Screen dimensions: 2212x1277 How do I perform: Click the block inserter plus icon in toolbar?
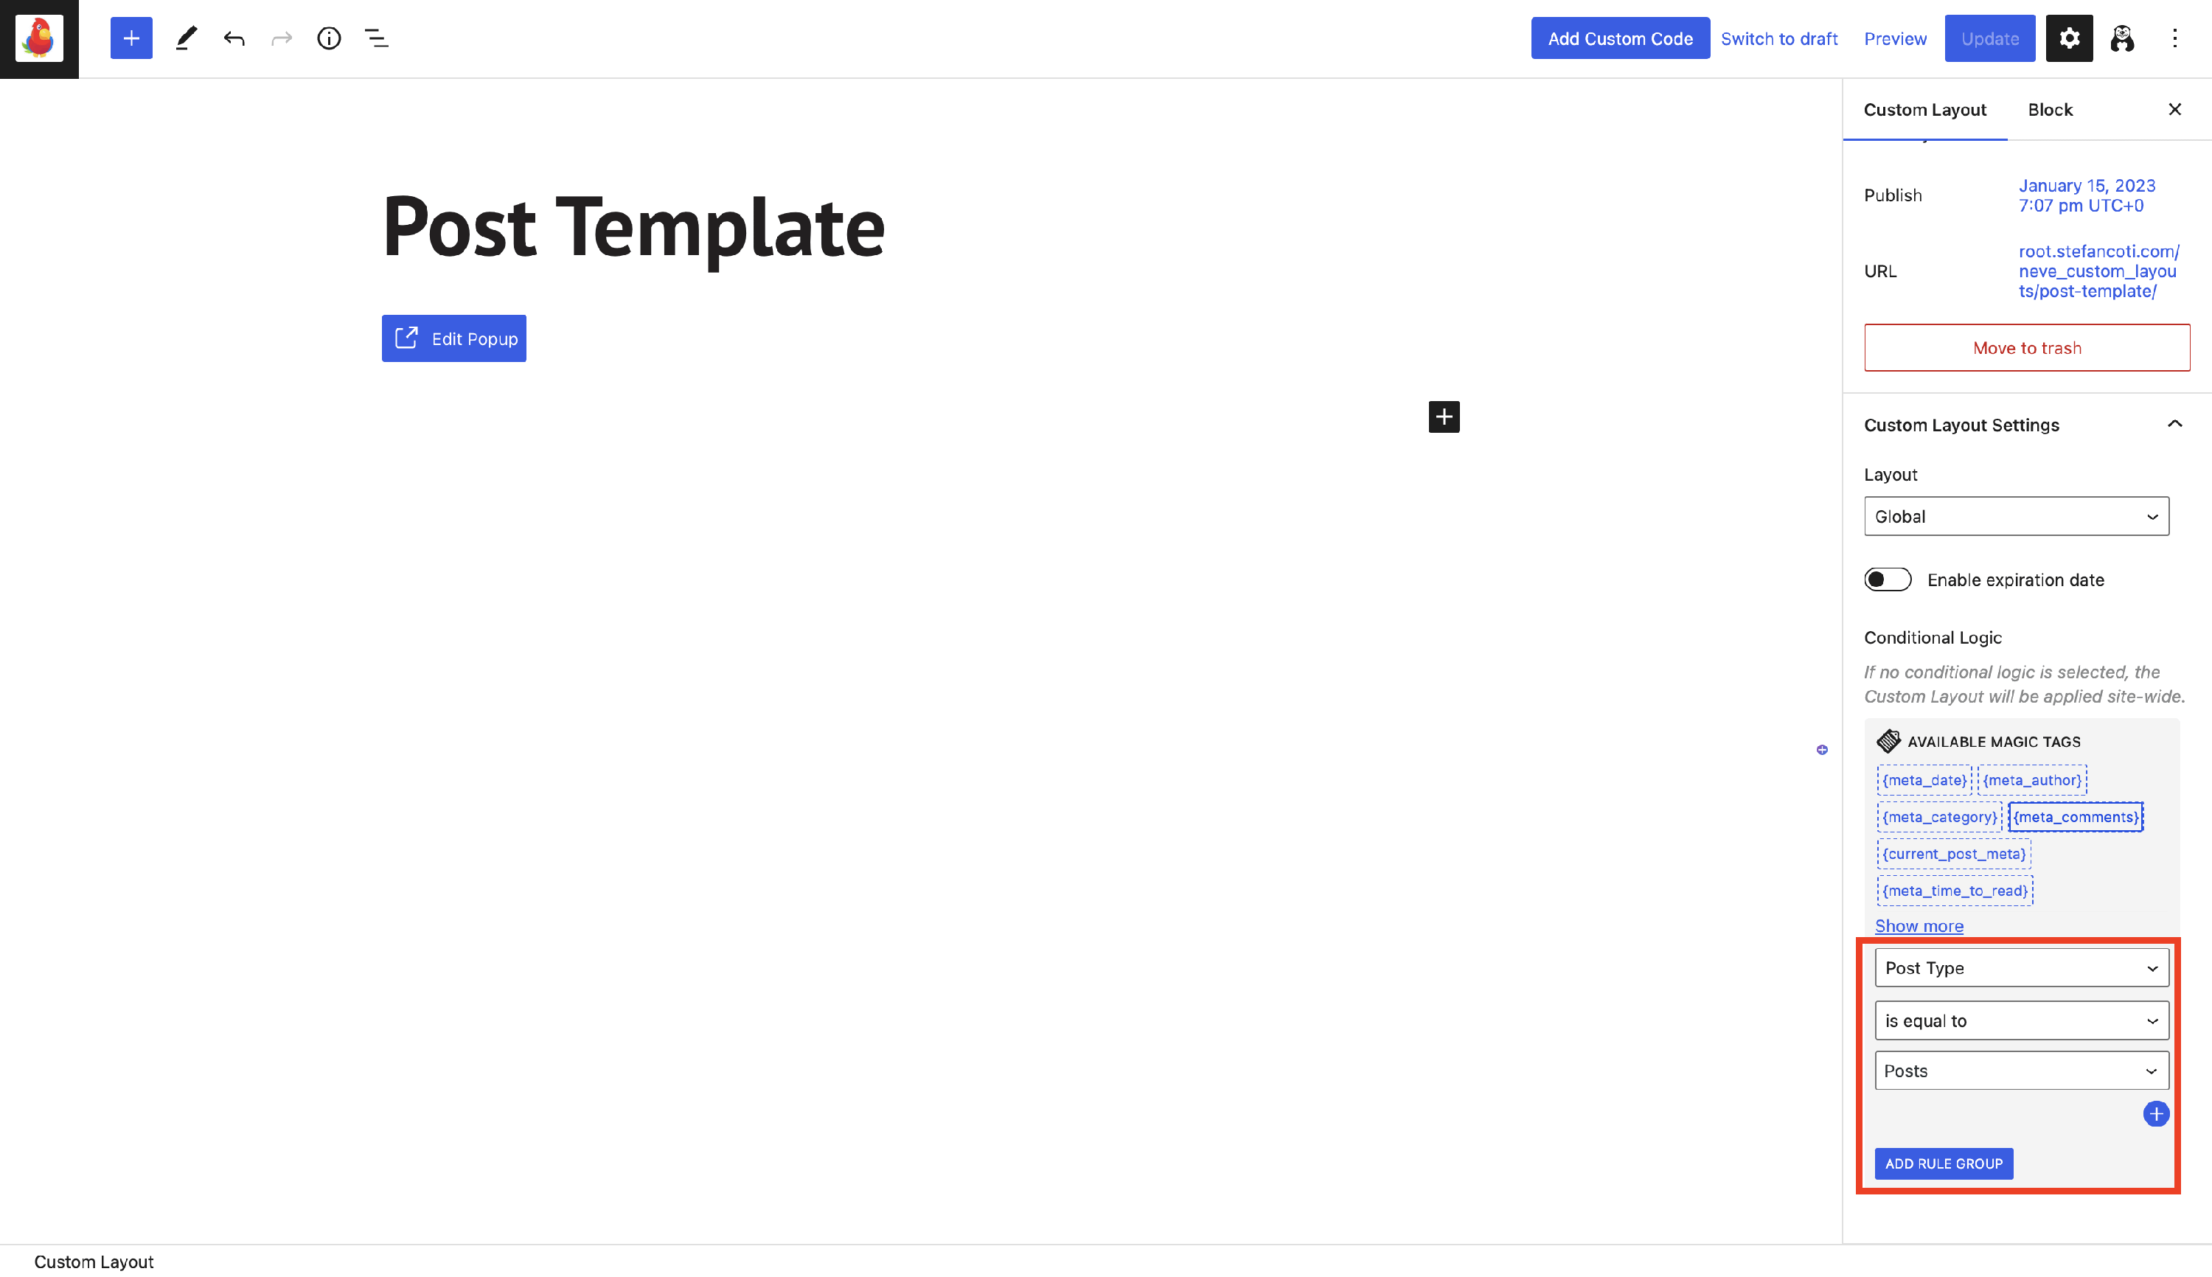131,38
